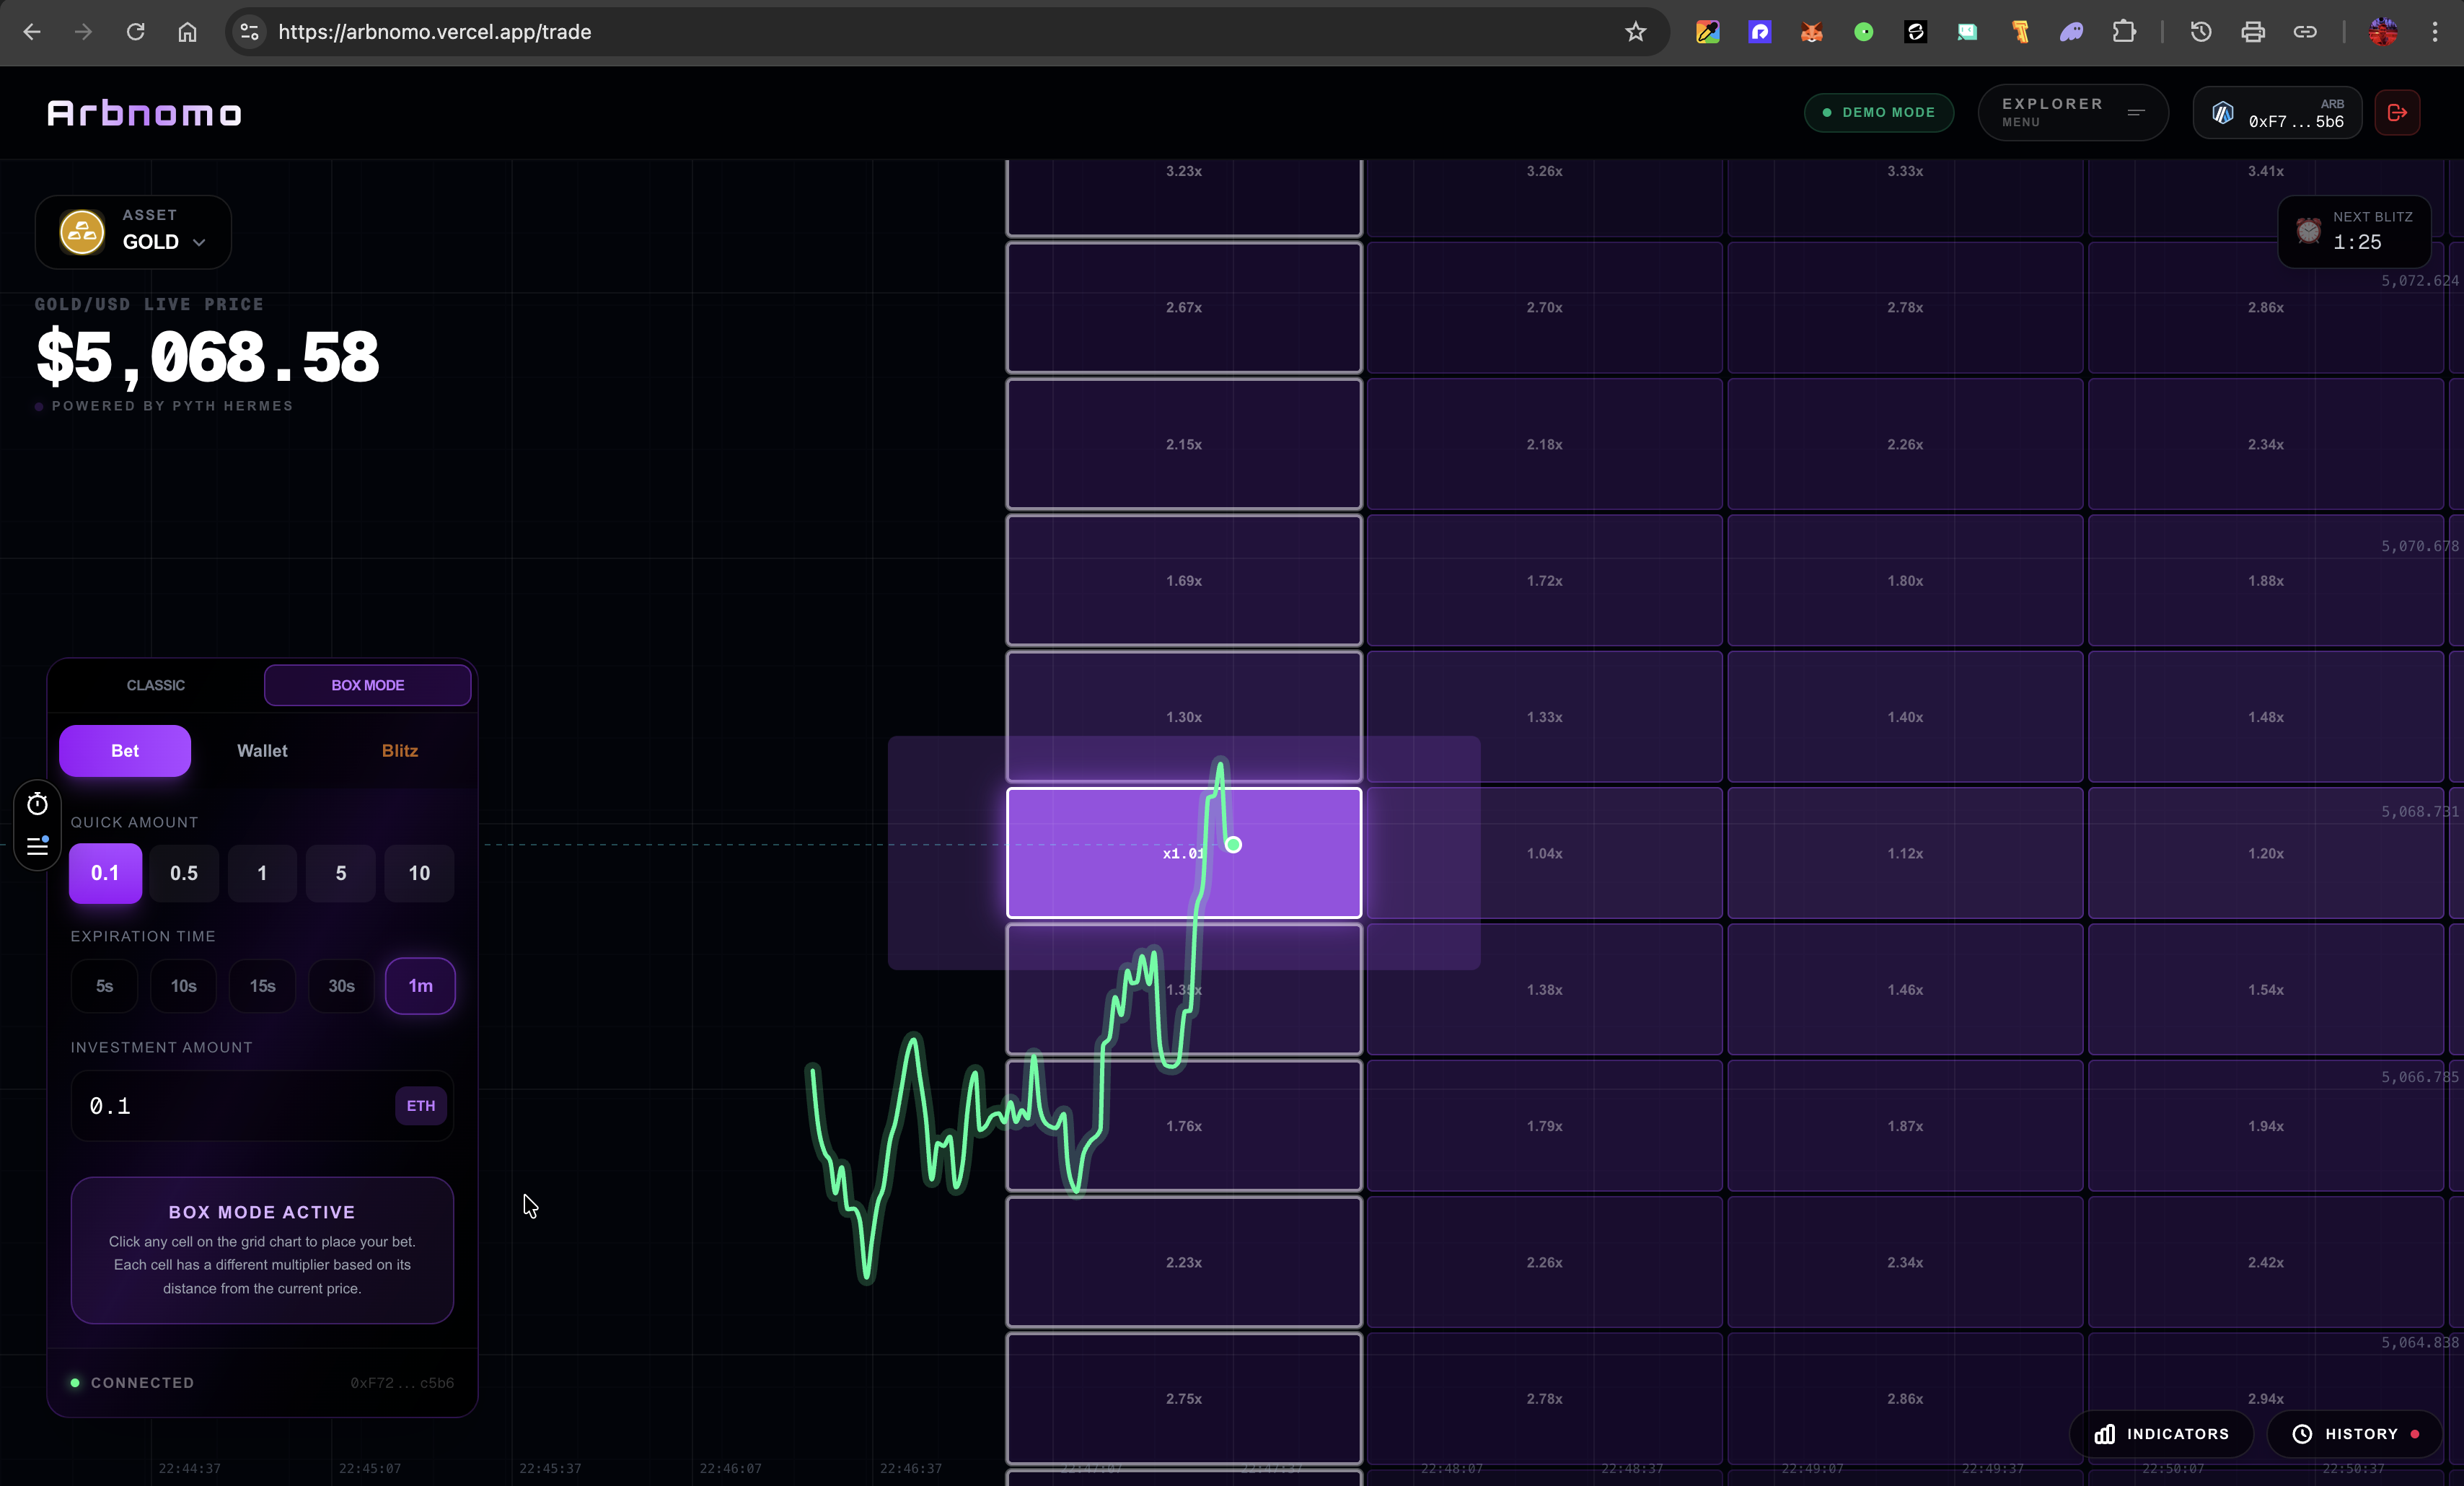The width and height of the screenshot is (2464, 1486).
Task: Switch to the Blitz tab
Action: tap(399, 751)
